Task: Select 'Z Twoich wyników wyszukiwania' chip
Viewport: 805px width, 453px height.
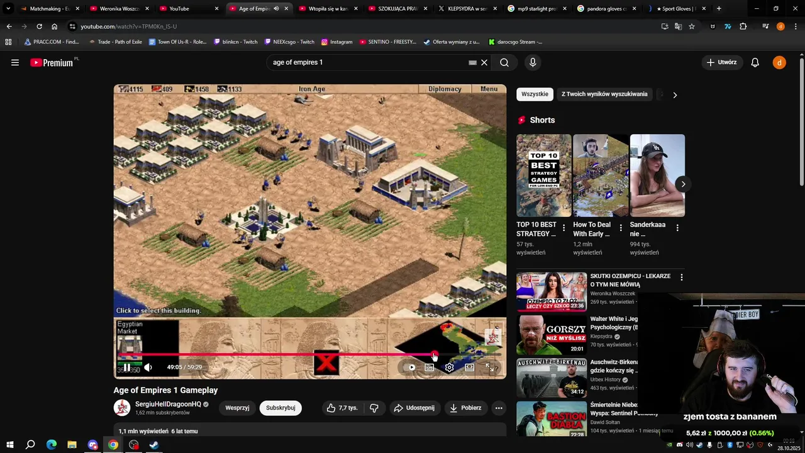Action: [604, 94]
